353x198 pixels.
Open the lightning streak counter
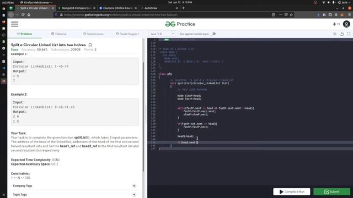336,24
